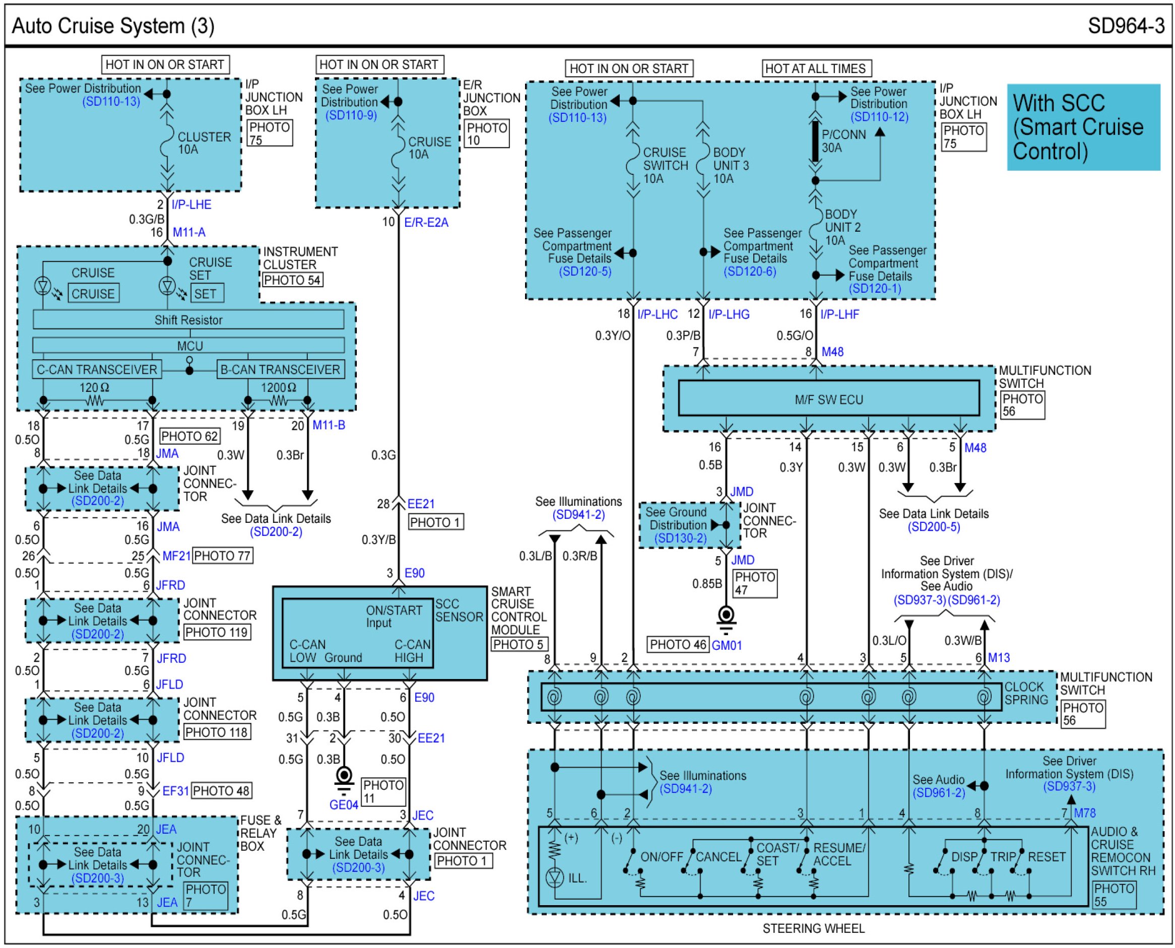Click the RESUME/ACCEL switch contact
Image resolution: width=1175 pixels, height=948 pixels.
tap(802, 861)
